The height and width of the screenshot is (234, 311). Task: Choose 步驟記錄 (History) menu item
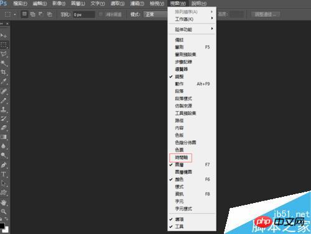[x=192, y=62]
